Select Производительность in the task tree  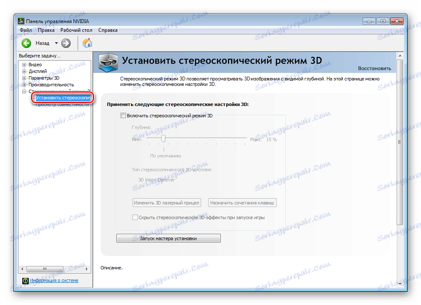click(x=51, y=85)
